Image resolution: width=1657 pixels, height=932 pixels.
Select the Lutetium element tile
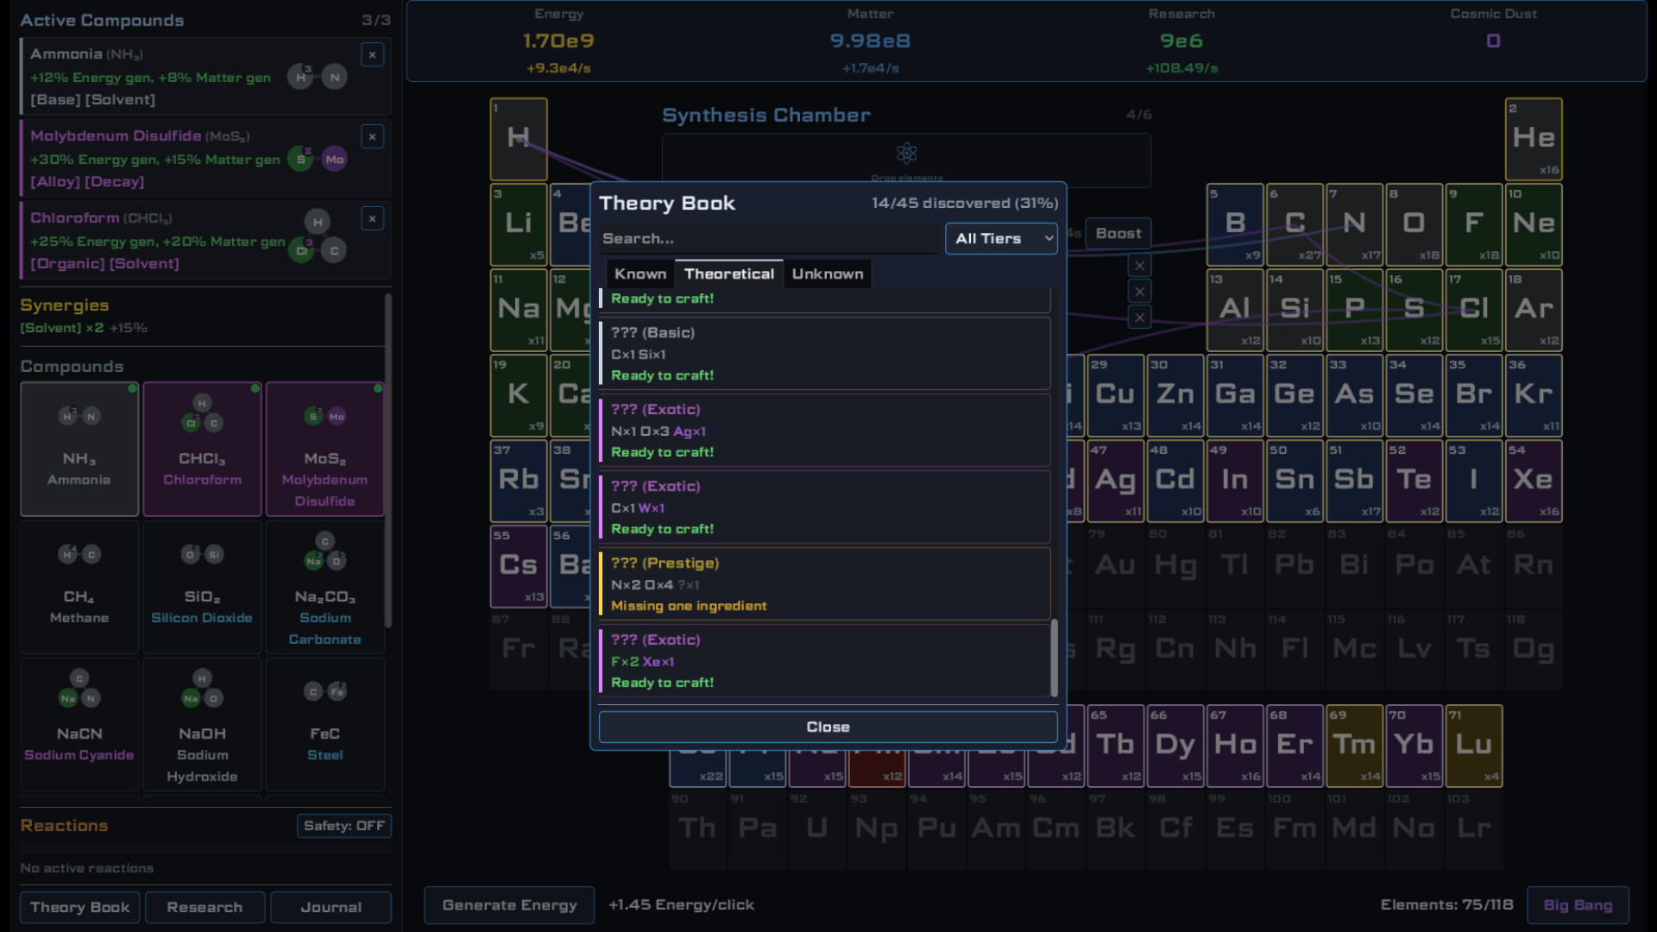tap(1474, 745)
